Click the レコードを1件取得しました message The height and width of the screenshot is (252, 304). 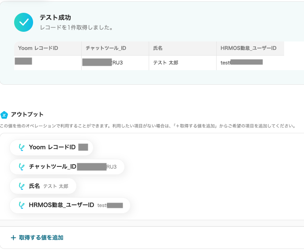77,27
